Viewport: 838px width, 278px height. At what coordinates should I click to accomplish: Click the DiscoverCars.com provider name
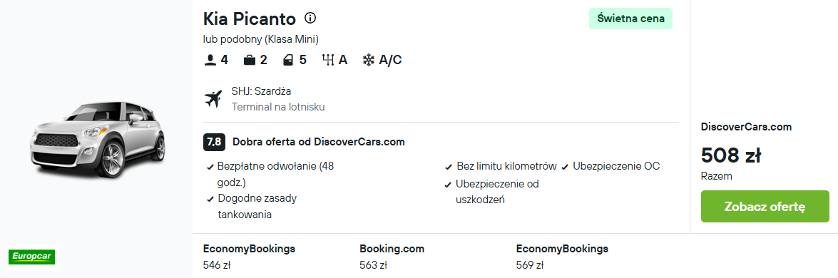[x=746, y=127]
